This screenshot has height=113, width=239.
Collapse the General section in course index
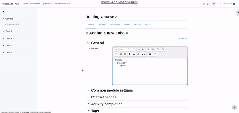tap(3, 19)
